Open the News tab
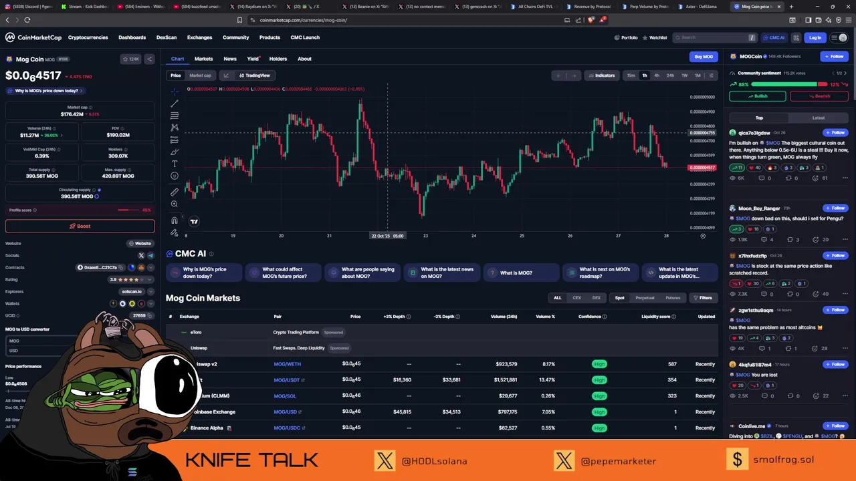856x481 pixels. click(230, 59)
